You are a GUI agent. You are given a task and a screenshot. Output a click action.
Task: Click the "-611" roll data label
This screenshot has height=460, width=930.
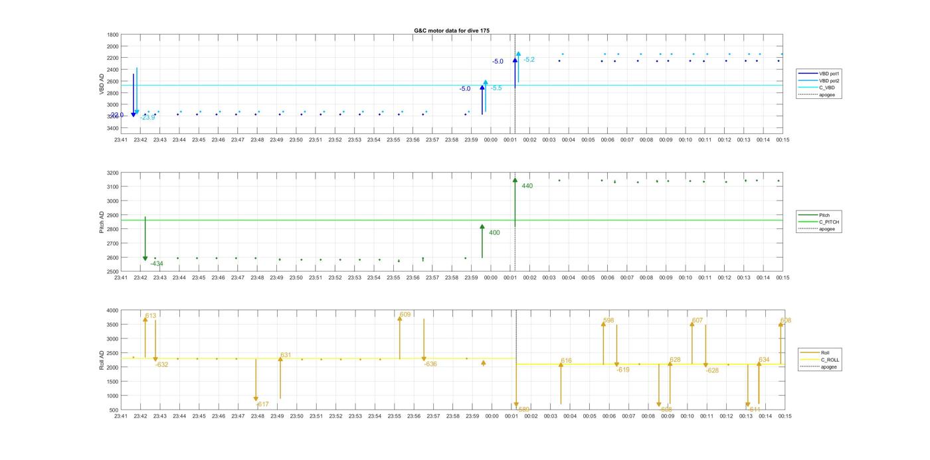pos(754,410)
